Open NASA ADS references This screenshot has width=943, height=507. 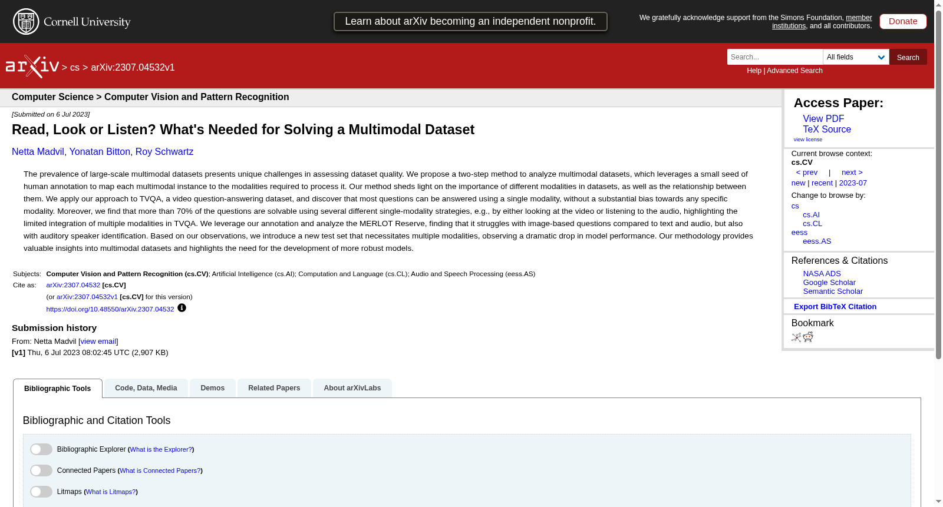[822, 274]
